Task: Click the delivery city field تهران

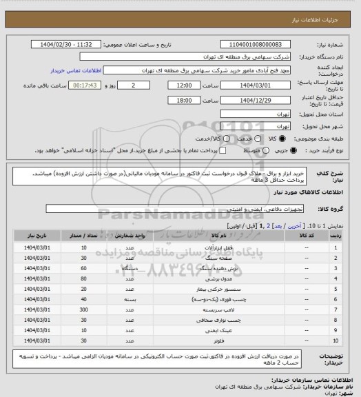Action: pyautogui.click(x=256, y=126)
